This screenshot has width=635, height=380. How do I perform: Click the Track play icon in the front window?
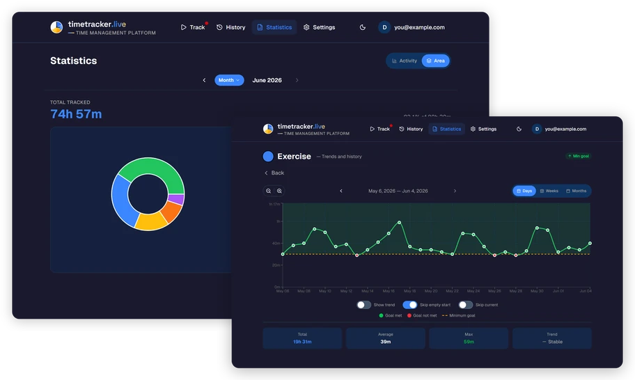click(372, 129)
